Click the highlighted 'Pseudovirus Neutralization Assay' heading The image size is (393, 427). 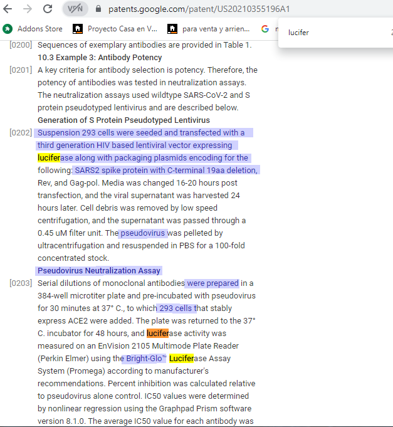tap(98, 271)
